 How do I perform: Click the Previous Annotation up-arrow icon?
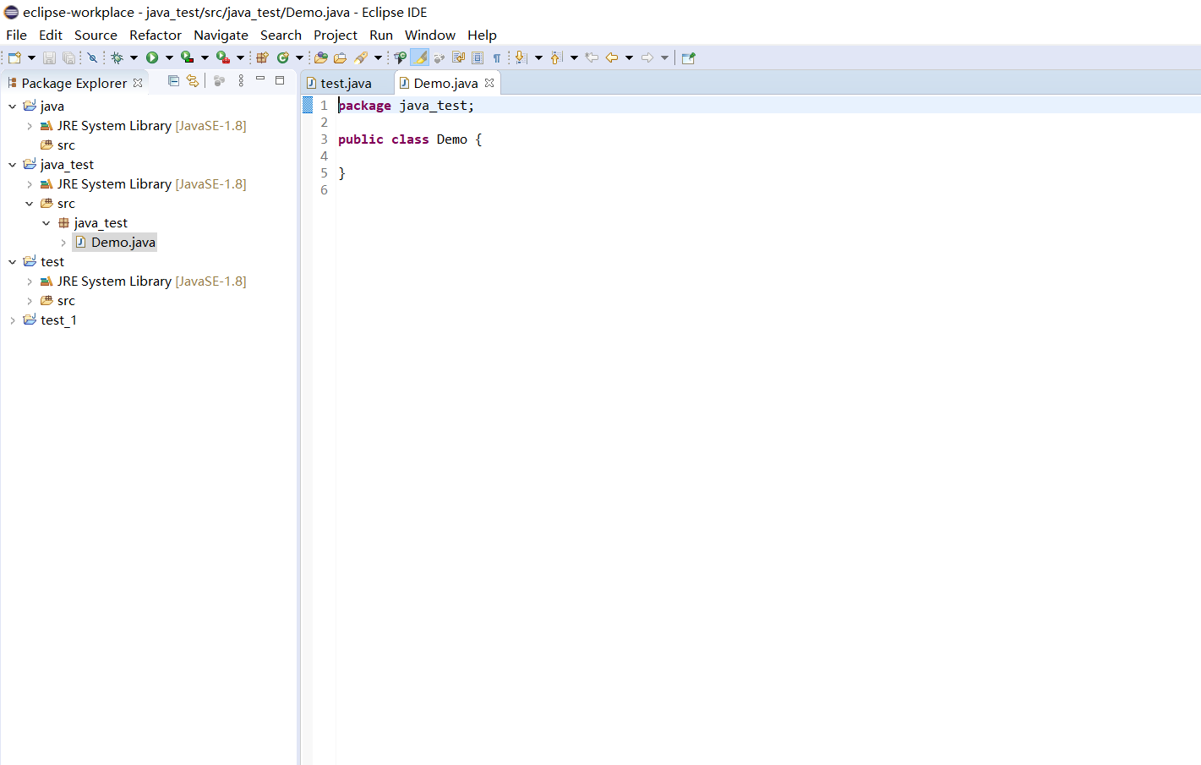coord(556,57)
